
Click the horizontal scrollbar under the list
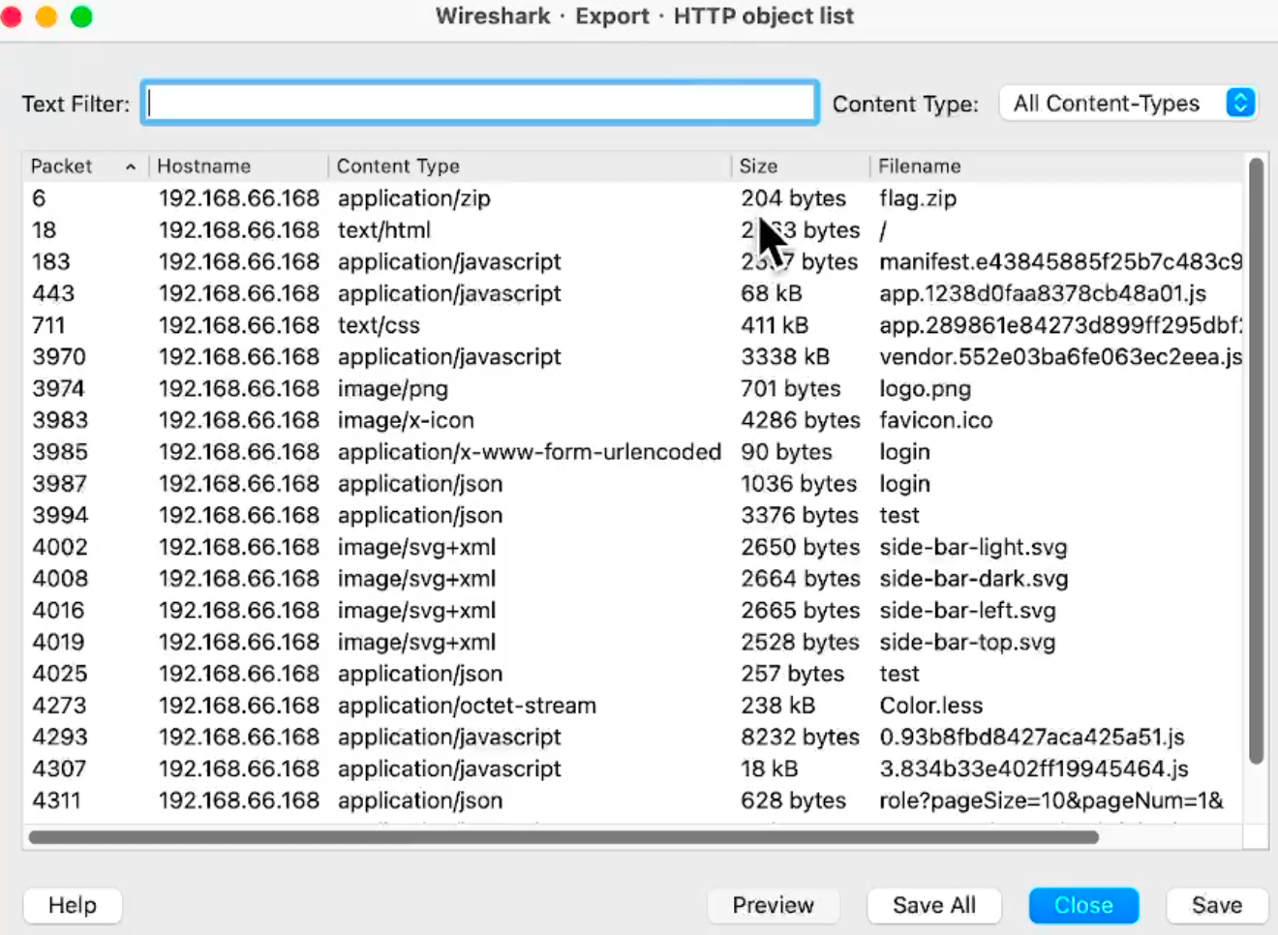pyautogui.click(x=563, y=837)
